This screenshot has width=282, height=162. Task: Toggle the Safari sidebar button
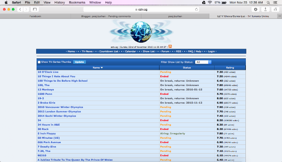click(x=35, y=9)
